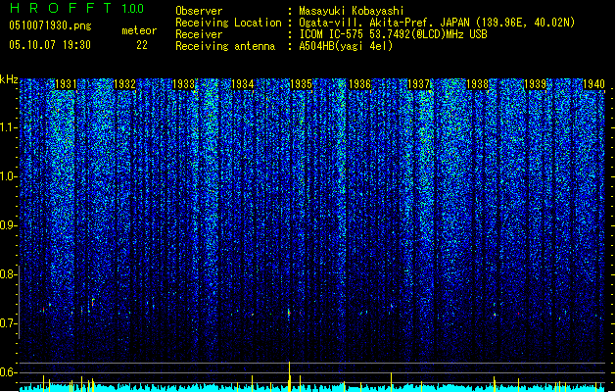Click the 1.0 frequency axis tick label

(x=9, y=176)
